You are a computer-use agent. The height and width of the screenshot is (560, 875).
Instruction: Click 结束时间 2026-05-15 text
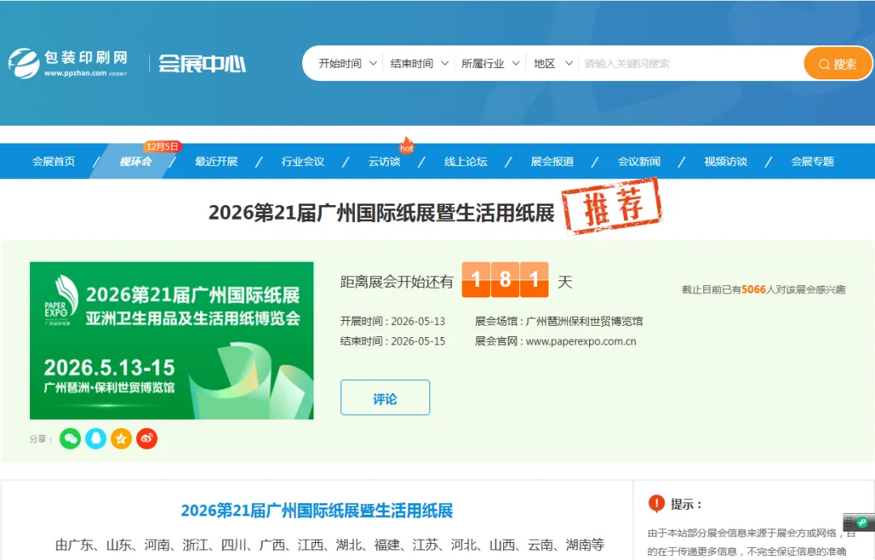click(x=393, y=341)
